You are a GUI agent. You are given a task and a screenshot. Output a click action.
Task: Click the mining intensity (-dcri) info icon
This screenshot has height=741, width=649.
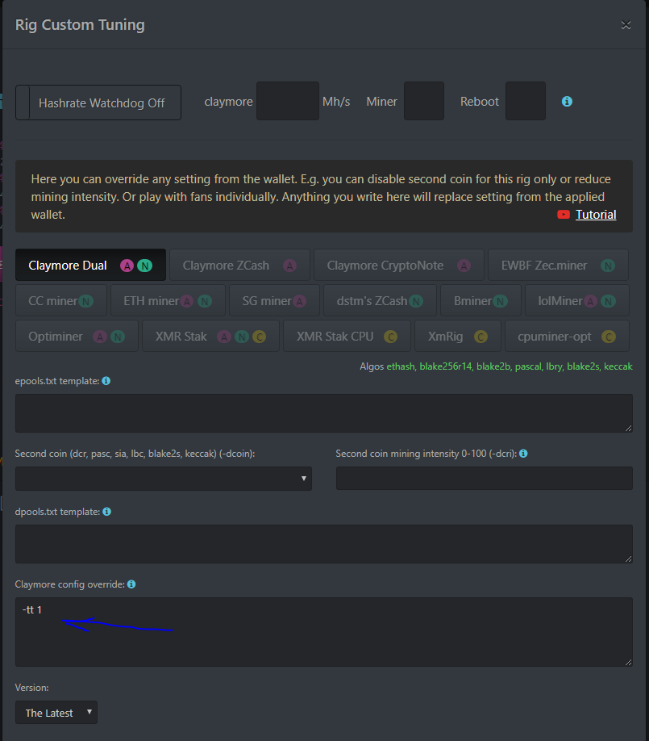[523, 453]
